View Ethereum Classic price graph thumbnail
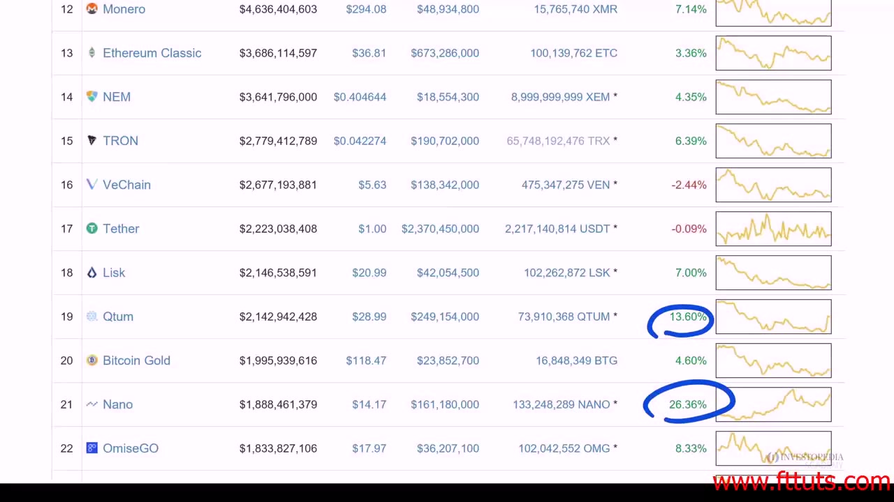This screenshot has height=502, width=894. pos(773,53)
